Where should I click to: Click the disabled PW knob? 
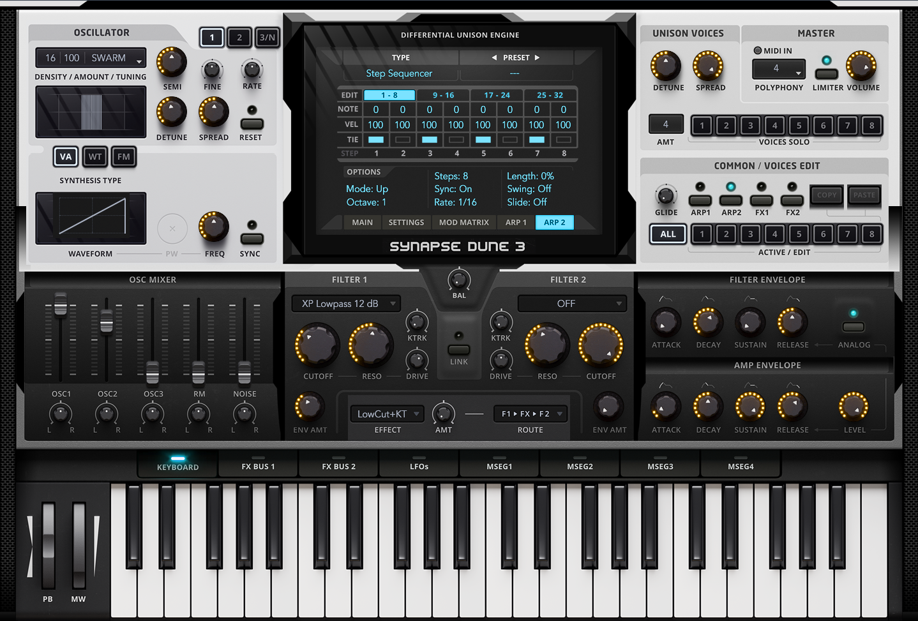click(172, 228)
